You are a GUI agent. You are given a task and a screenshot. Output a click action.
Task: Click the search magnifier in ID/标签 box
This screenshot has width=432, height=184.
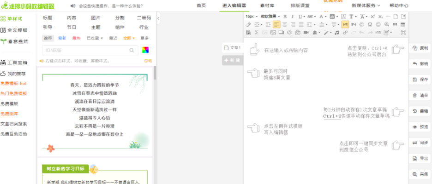pos(132,50)
